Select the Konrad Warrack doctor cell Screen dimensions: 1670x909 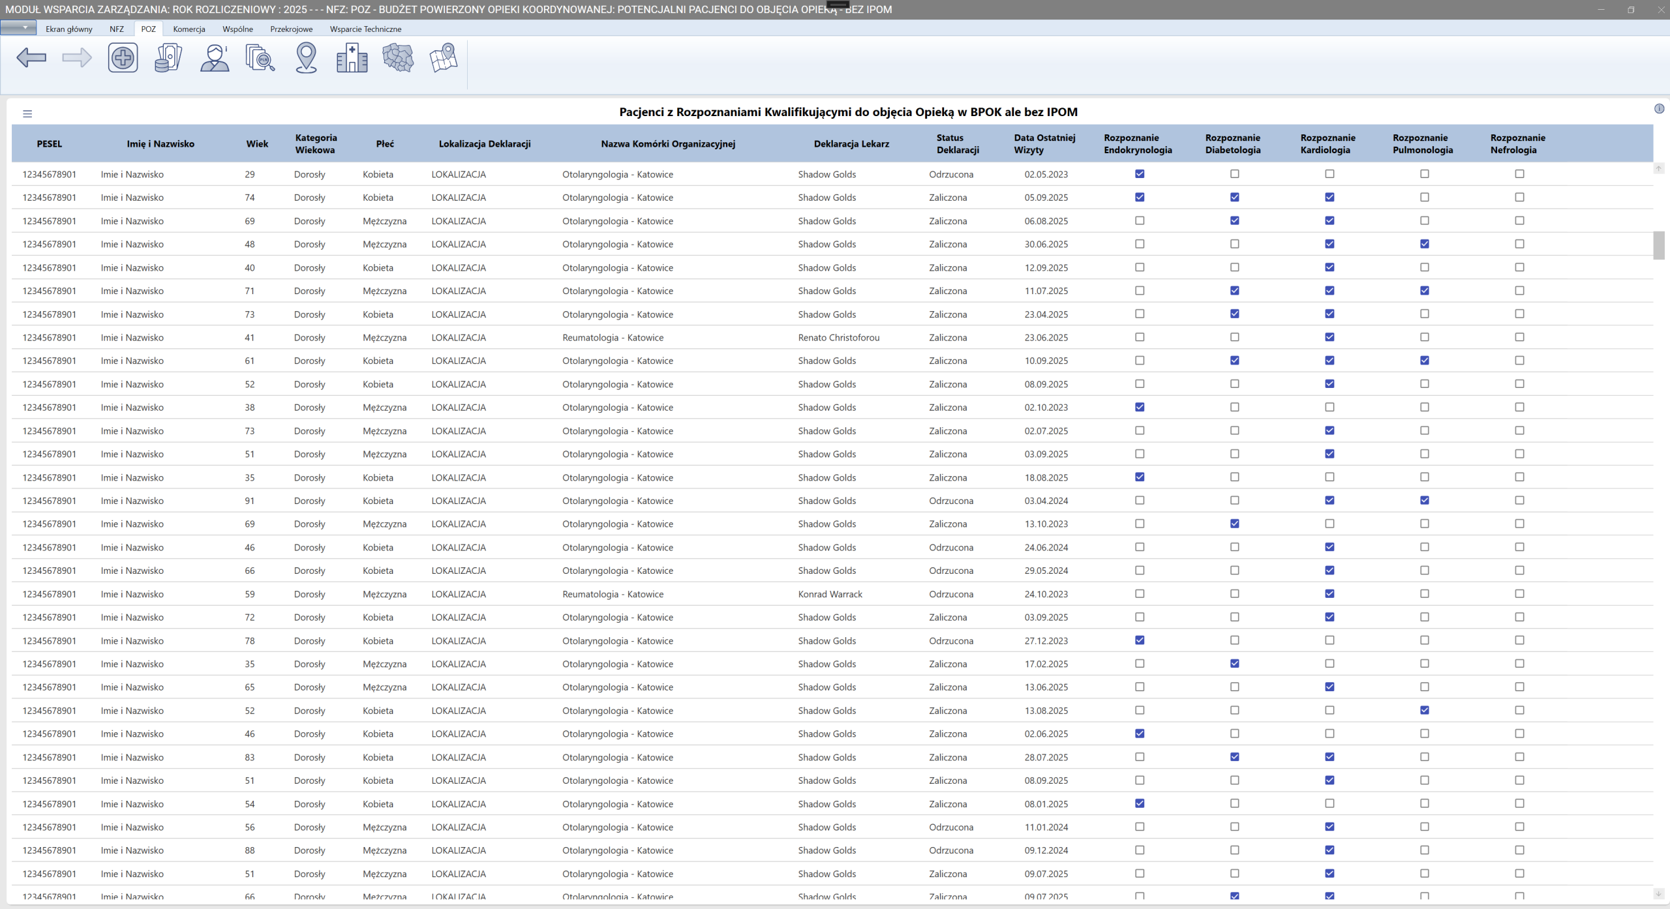point(830,594)
